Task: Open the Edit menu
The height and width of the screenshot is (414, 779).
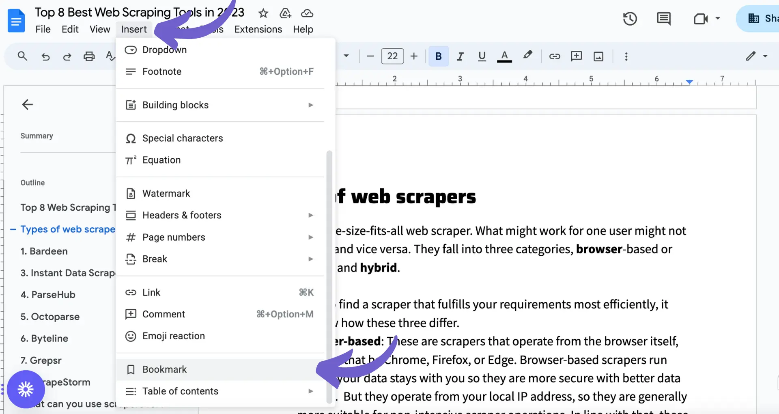Action: pos(70,29)
